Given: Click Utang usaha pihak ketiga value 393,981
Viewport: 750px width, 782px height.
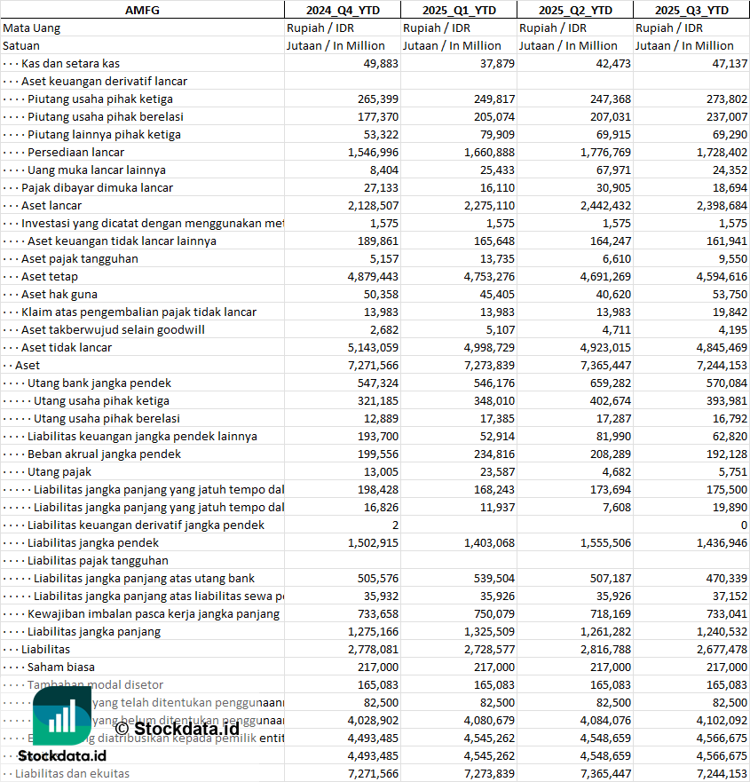Looking at the screenshot, I should pyautogui.click(x=727, y=401).
